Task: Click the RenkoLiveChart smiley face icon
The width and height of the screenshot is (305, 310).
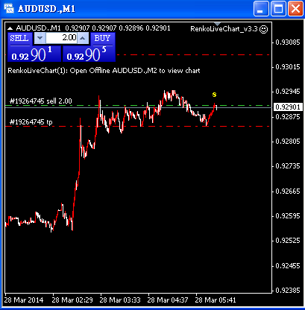Action: tap(263, 29)
